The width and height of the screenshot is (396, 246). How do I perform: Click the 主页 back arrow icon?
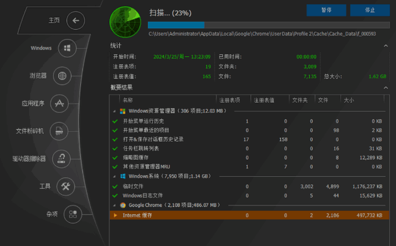[76, 20]
